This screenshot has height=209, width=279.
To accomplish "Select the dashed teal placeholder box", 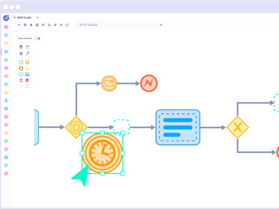I will [x=121, y=127].
